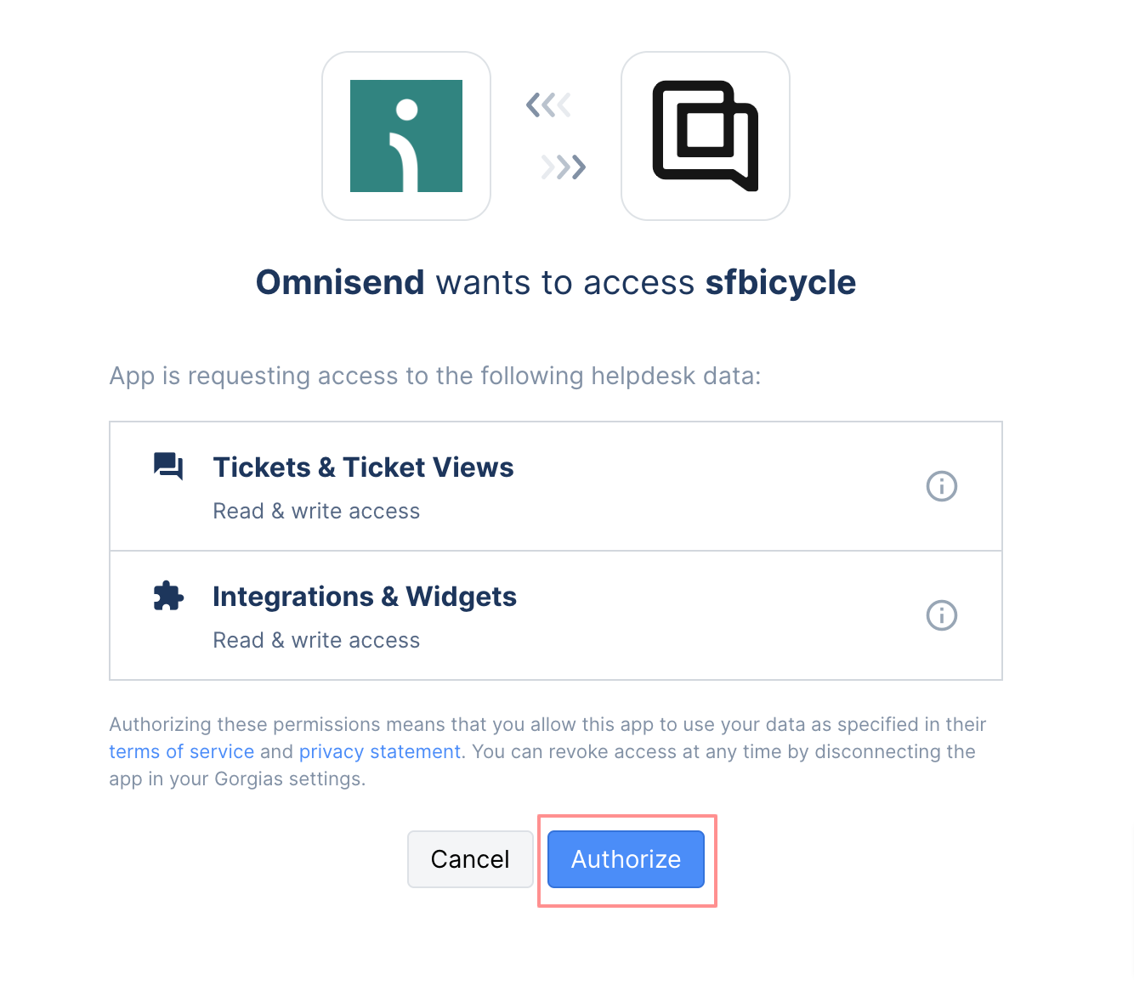
Task: Click the Tickets chat bubbles icon
Action: tap(168, 467)
